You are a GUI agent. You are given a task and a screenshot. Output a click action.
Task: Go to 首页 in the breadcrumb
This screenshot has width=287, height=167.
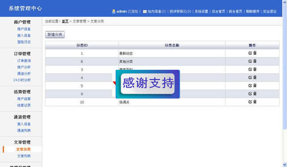point(65,21)
